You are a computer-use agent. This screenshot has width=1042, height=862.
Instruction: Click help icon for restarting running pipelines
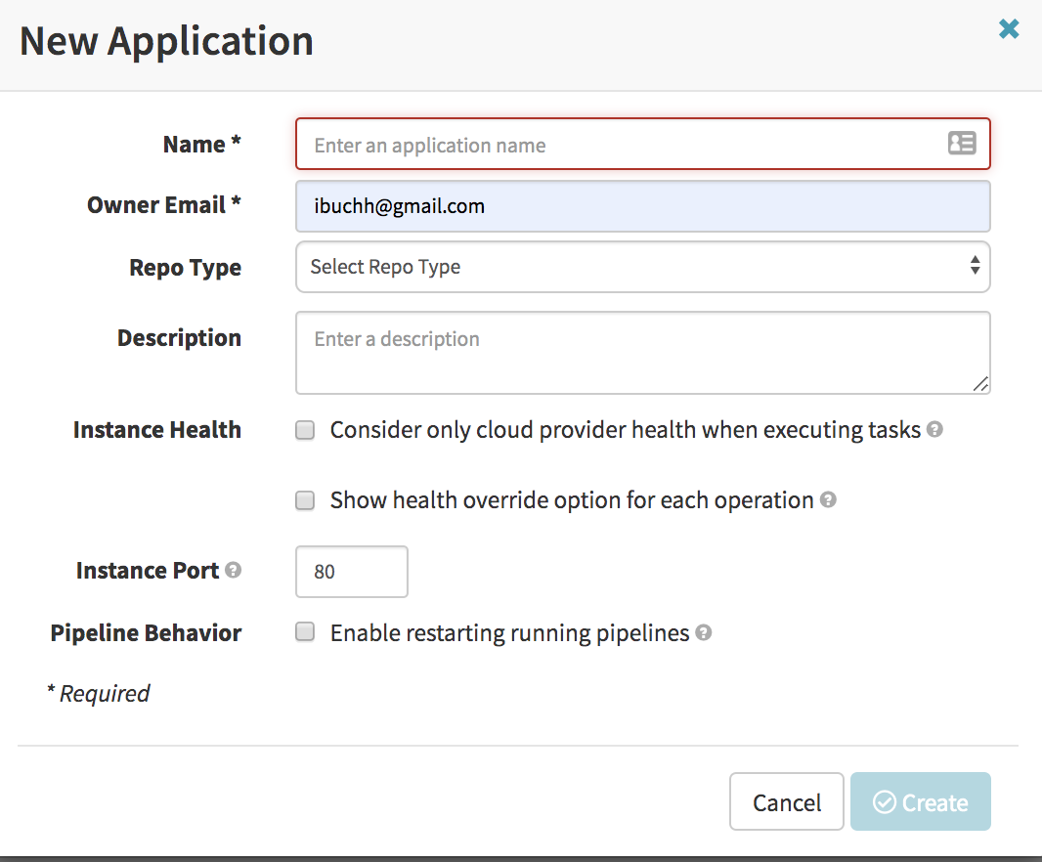[x=703, y=632]
